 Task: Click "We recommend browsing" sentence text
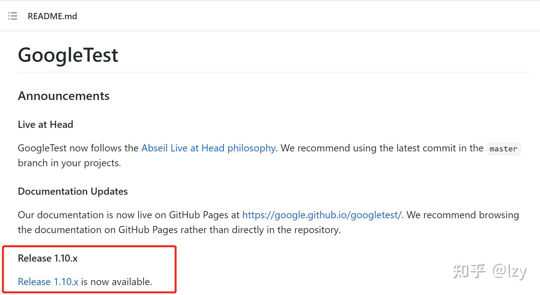tap(463, 215)
